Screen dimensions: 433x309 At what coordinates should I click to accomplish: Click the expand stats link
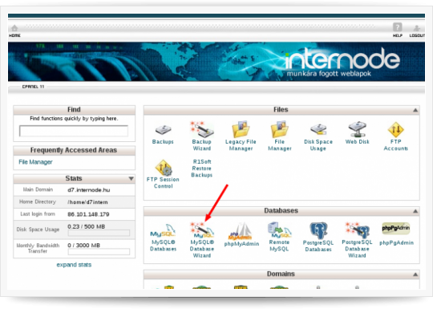[74, 265]
